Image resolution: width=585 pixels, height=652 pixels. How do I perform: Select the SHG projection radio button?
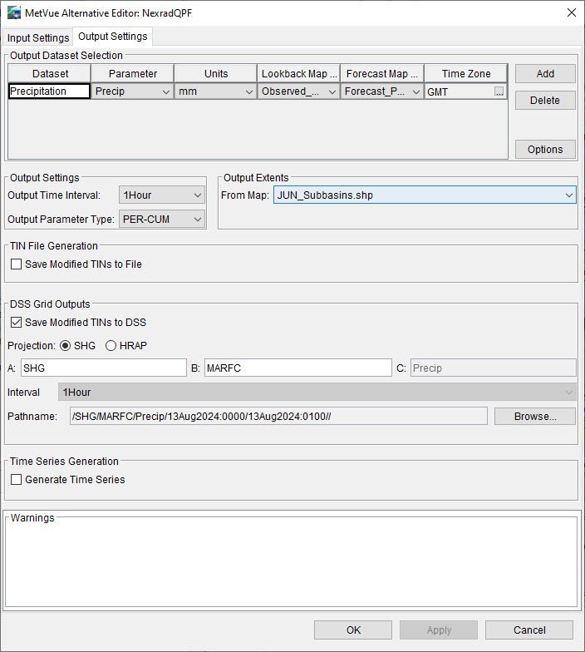pyautogui.click(x=65, y=346)
